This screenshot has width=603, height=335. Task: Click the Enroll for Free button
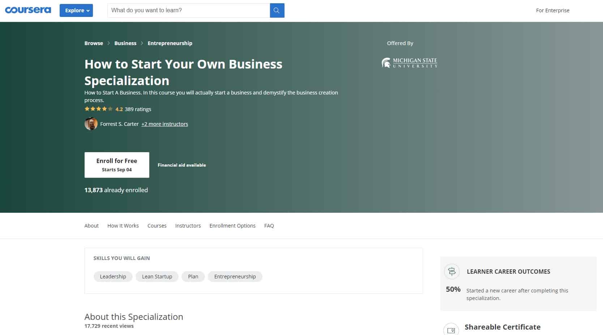pos(117,165)
